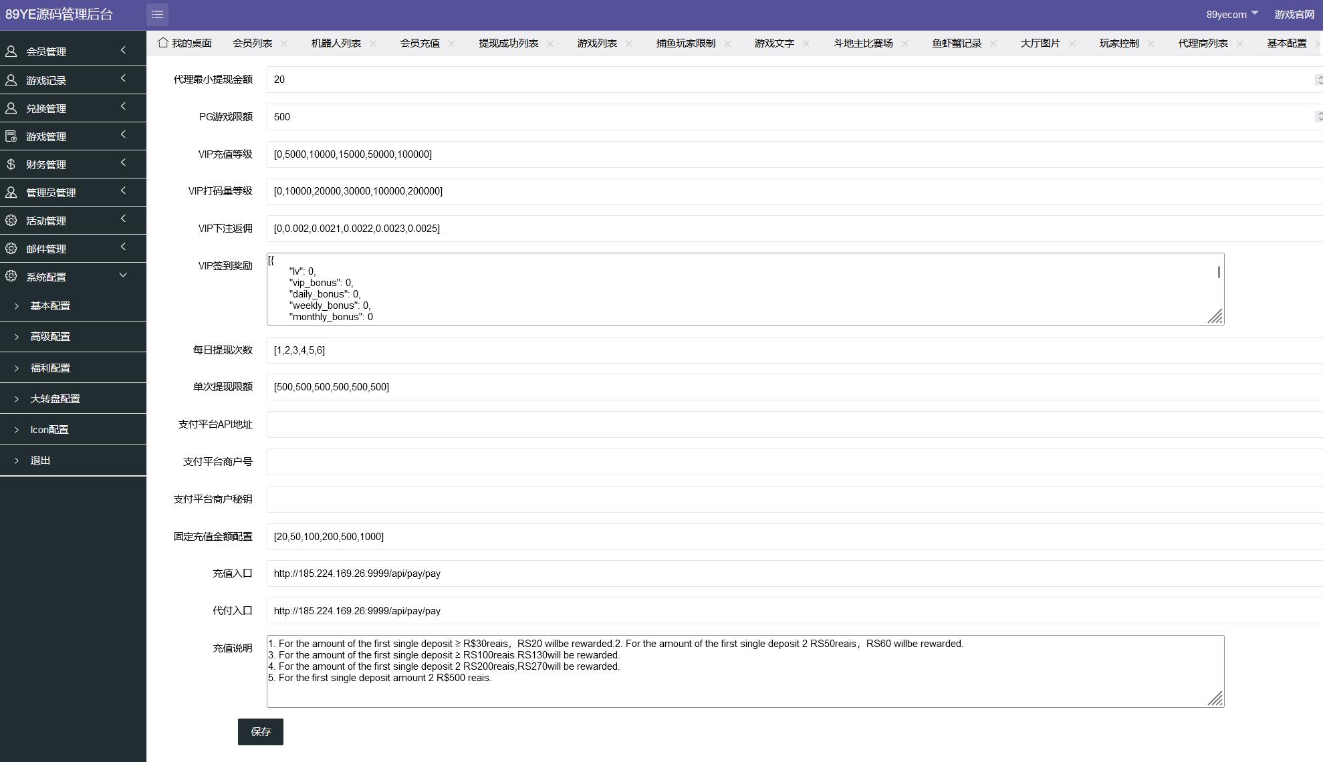This screenshot has height=762, width=1323.
Task: Close the 机器人列表 tab
Action: click(x=373, y=43)
